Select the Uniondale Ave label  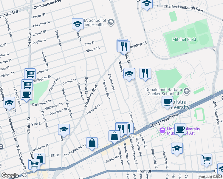pyautogui.click(x=216, y=113)
